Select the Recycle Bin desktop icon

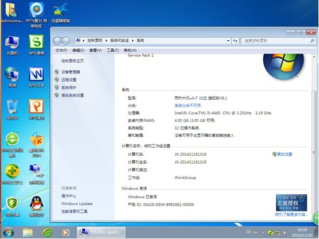[x=12, y=110]
